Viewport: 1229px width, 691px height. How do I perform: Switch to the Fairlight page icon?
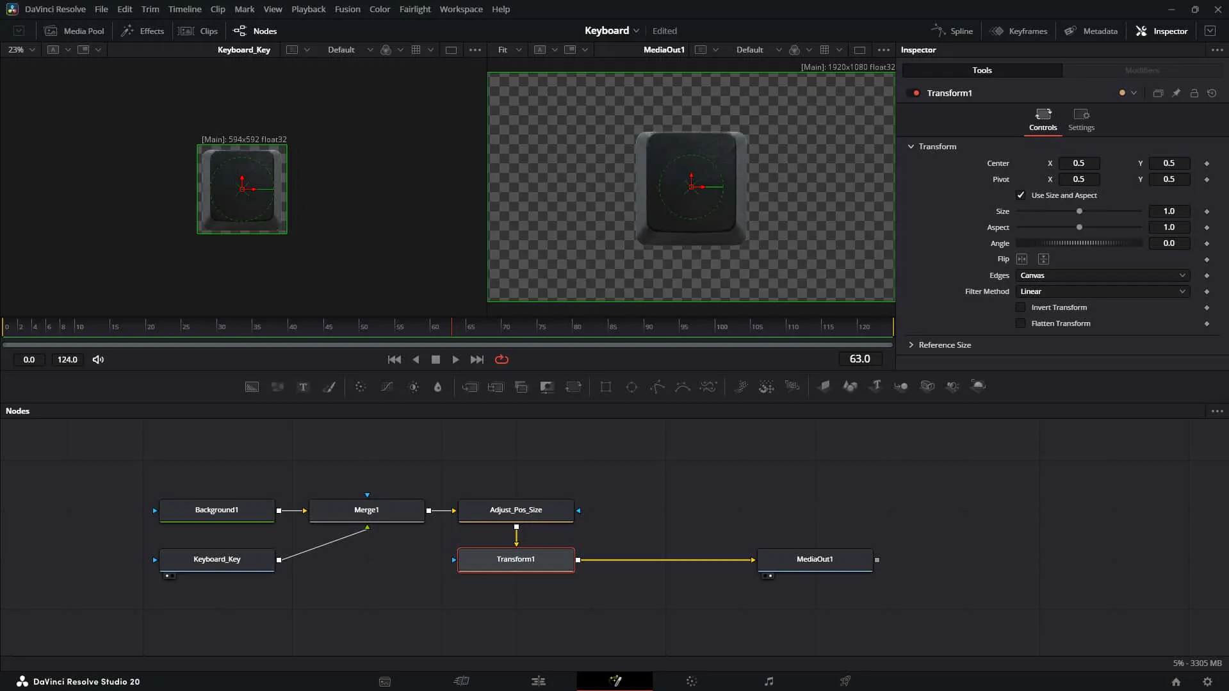pos(769,681)
